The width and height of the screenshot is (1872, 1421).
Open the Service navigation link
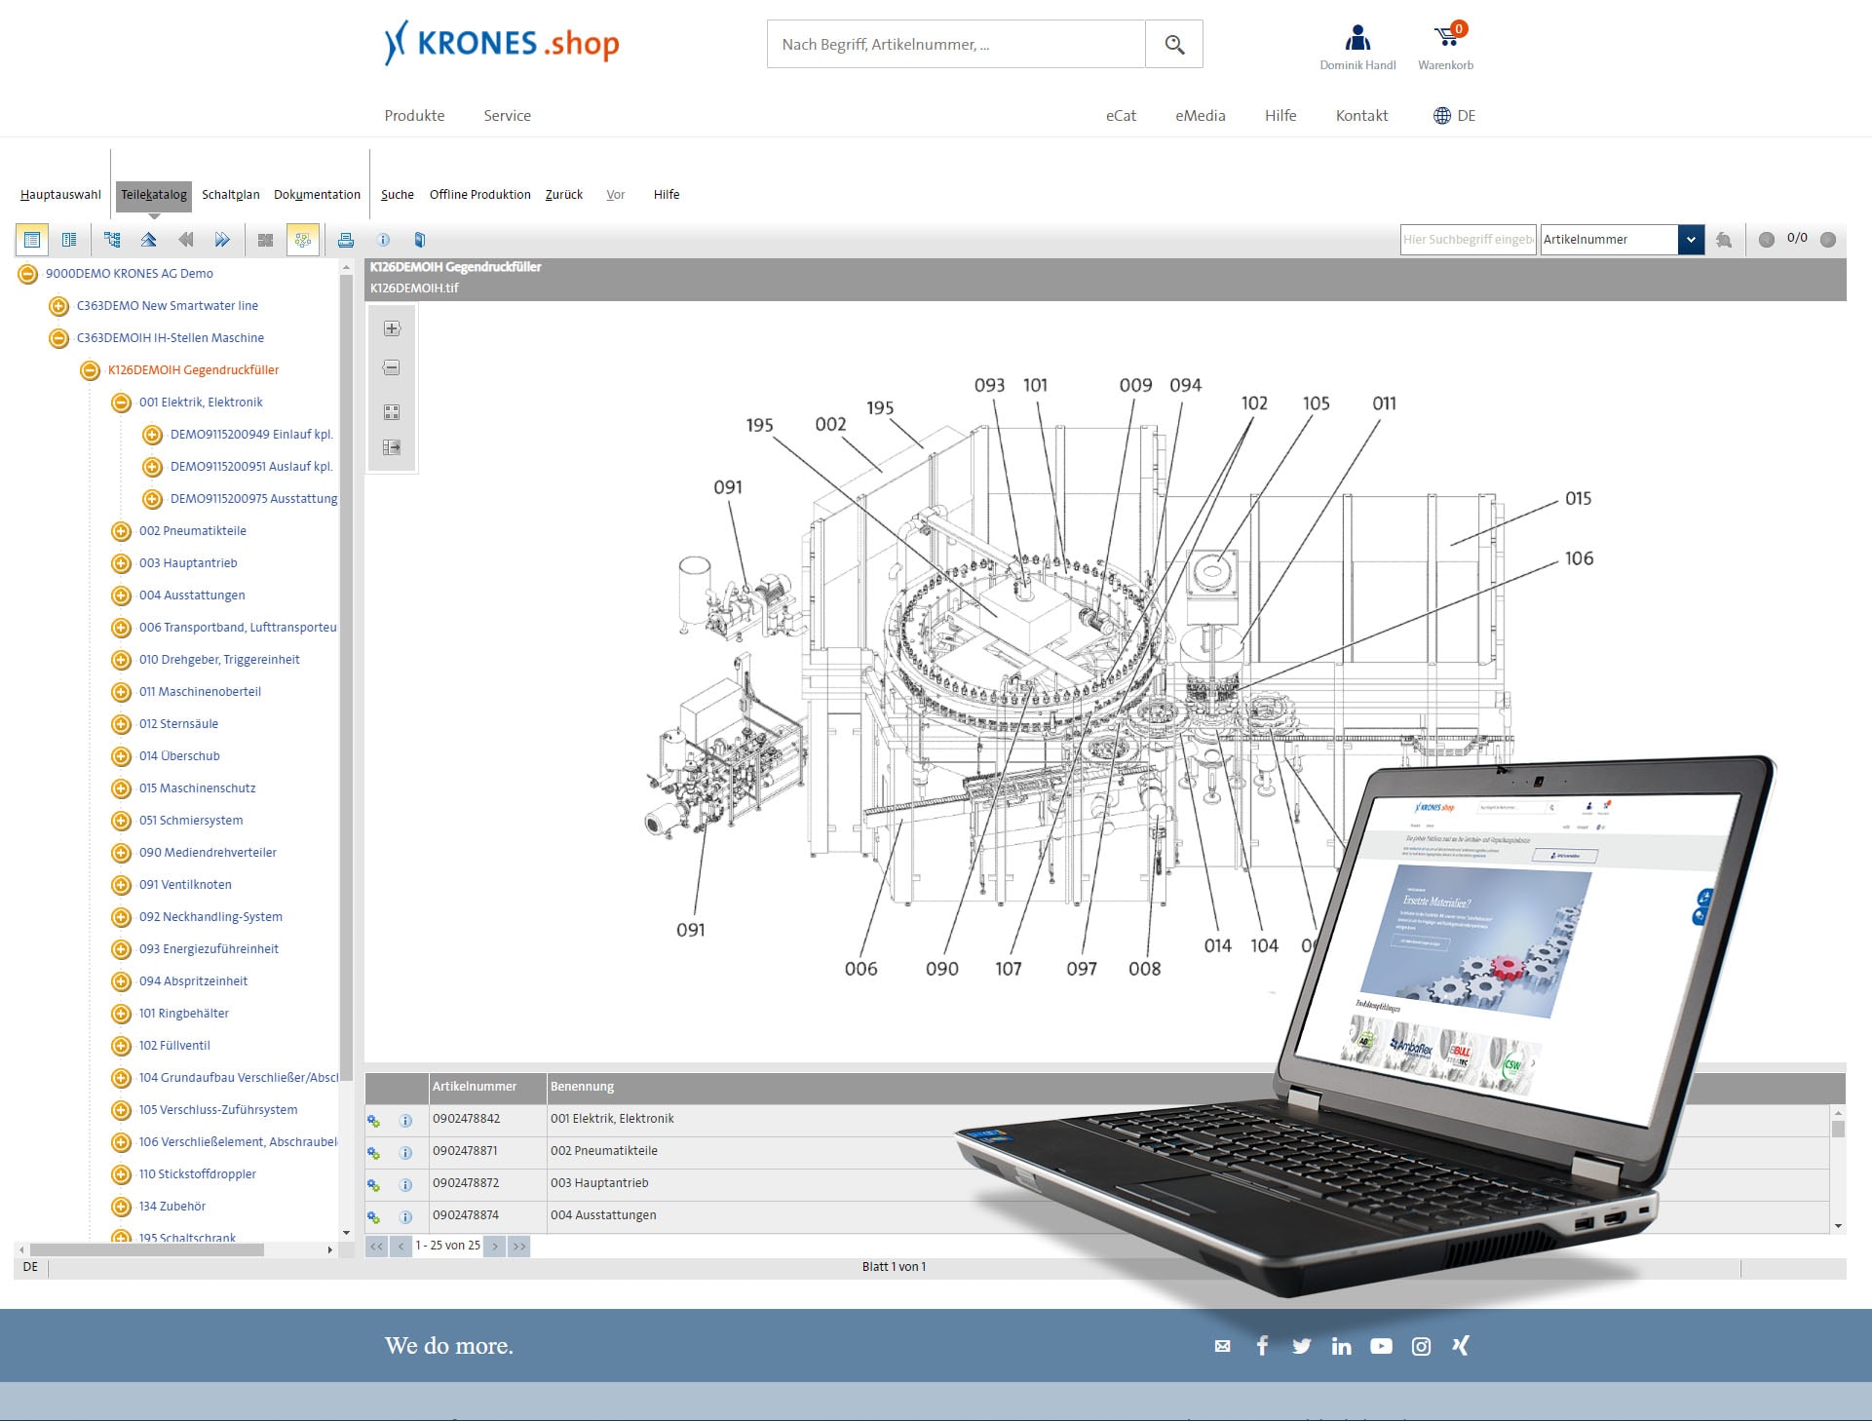pos(507,115)
